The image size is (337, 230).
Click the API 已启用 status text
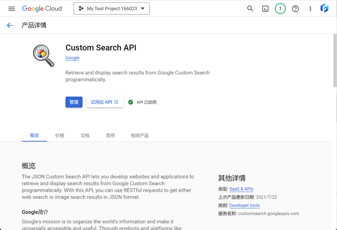point(147,102)
